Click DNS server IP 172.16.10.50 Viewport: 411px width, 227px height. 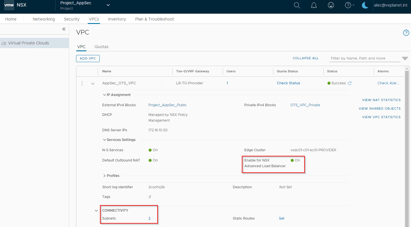pyautogui.click(x=158, y=130)
